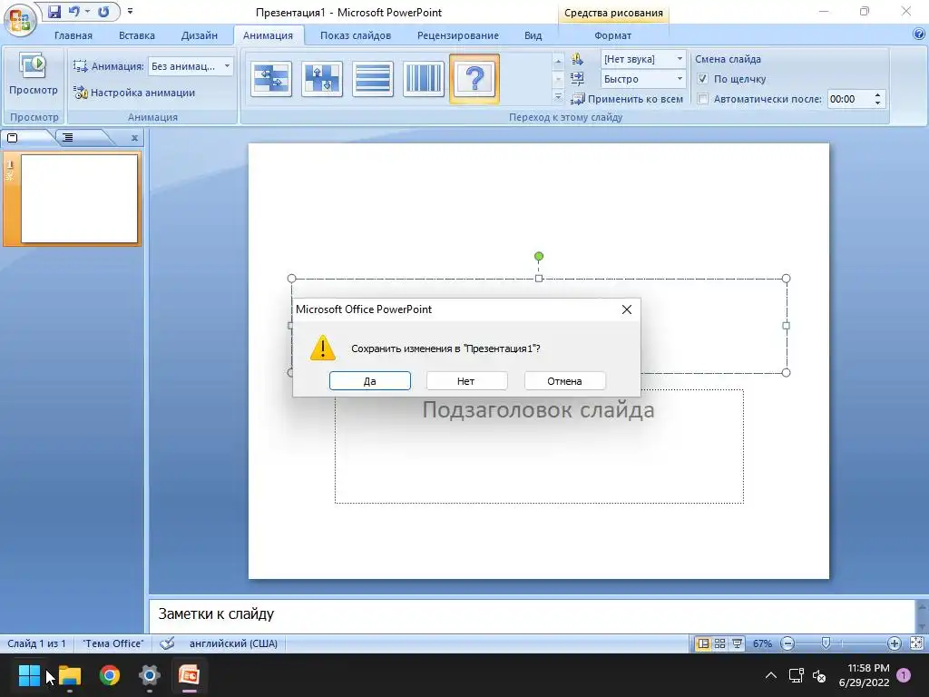Open the Главная ribbon tab

(73, 35)
